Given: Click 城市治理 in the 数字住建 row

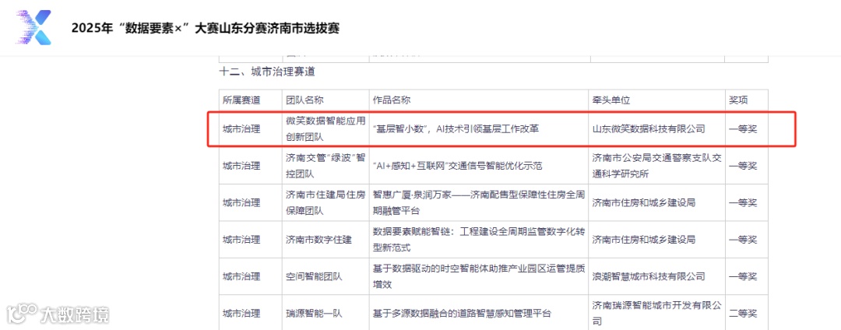Looking at the screenshot, I should 241,240.
